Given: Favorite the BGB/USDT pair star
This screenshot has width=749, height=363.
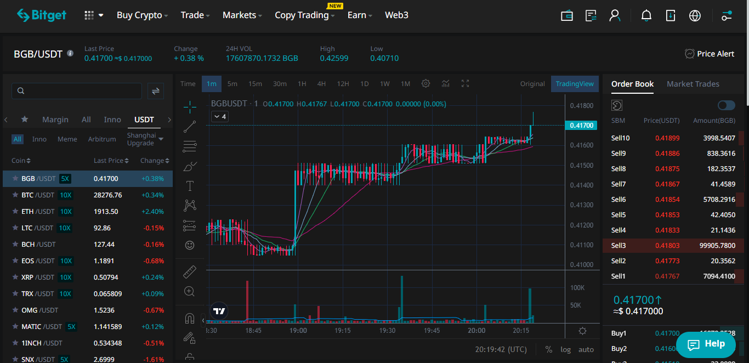Looking at the screenshot, I should (x=15, y=179).
